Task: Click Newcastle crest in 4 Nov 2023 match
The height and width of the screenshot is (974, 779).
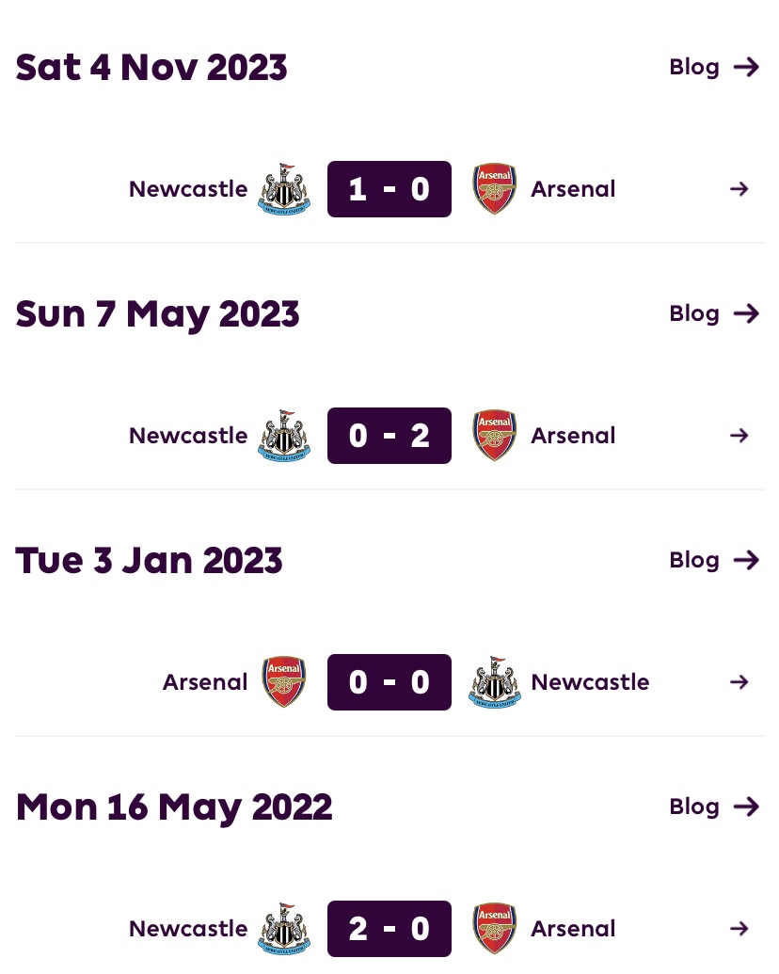Action: pos(283,189)
